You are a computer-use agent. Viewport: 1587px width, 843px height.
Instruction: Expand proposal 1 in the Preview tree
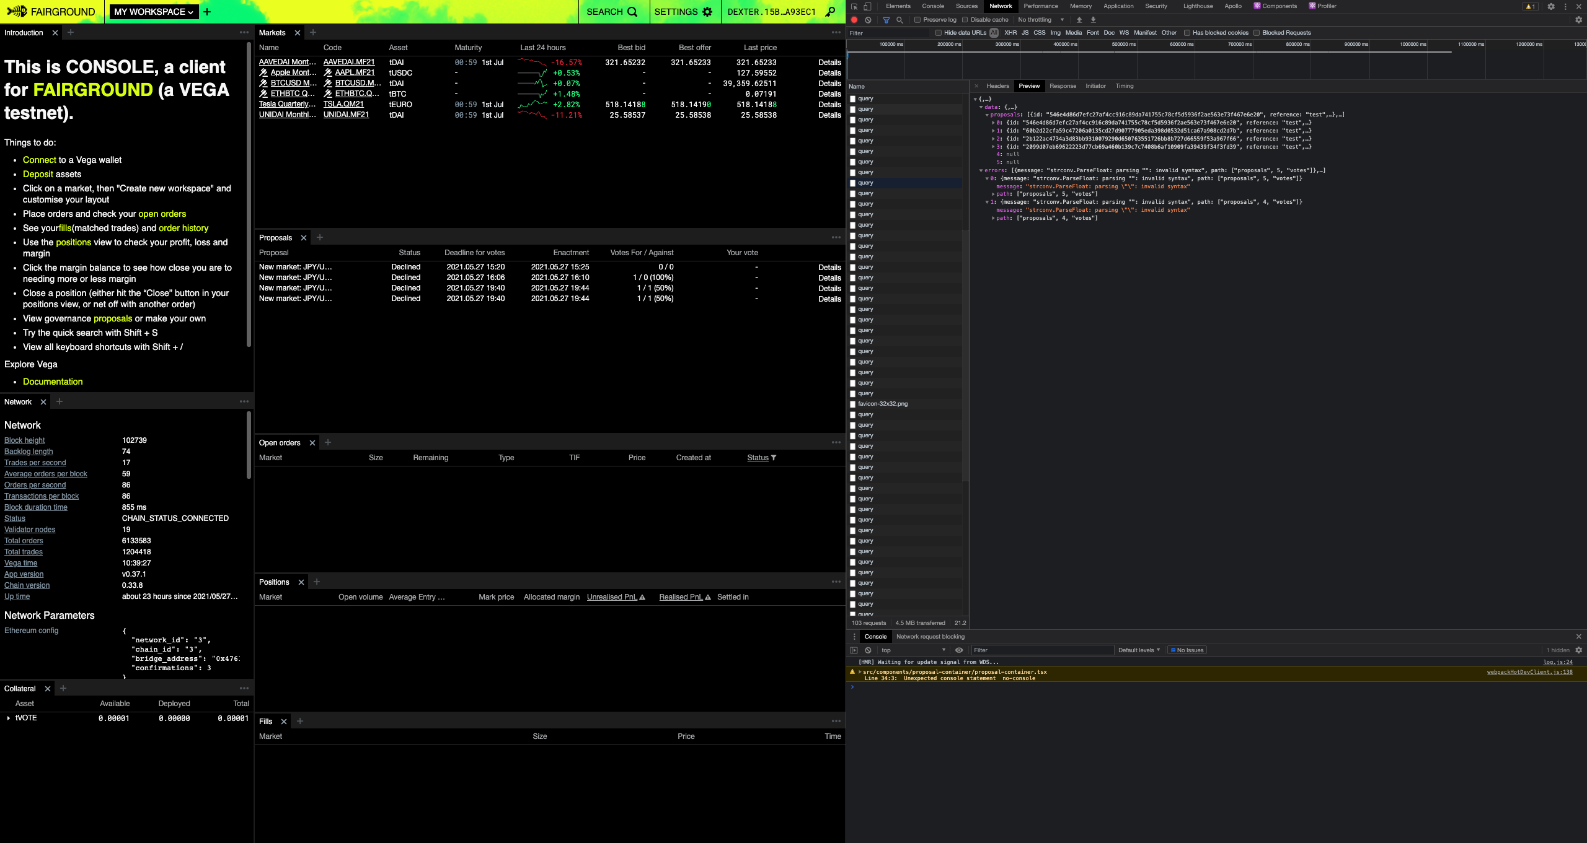point(994,131)
